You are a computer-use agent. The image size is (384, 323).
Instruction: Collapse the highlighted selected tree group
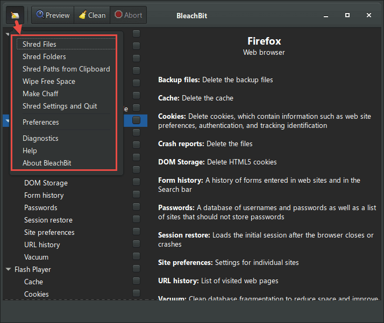click(x=8, y=121)
